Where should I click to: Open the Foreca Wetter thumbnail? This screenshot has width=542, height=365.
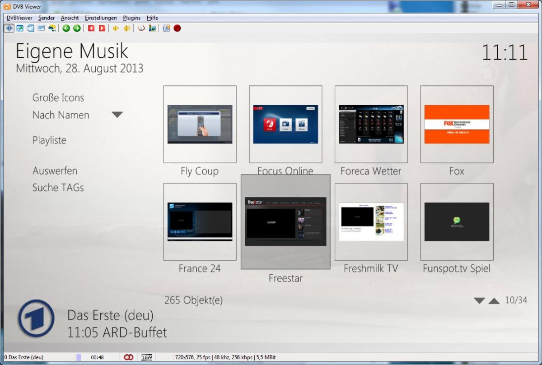371,124
